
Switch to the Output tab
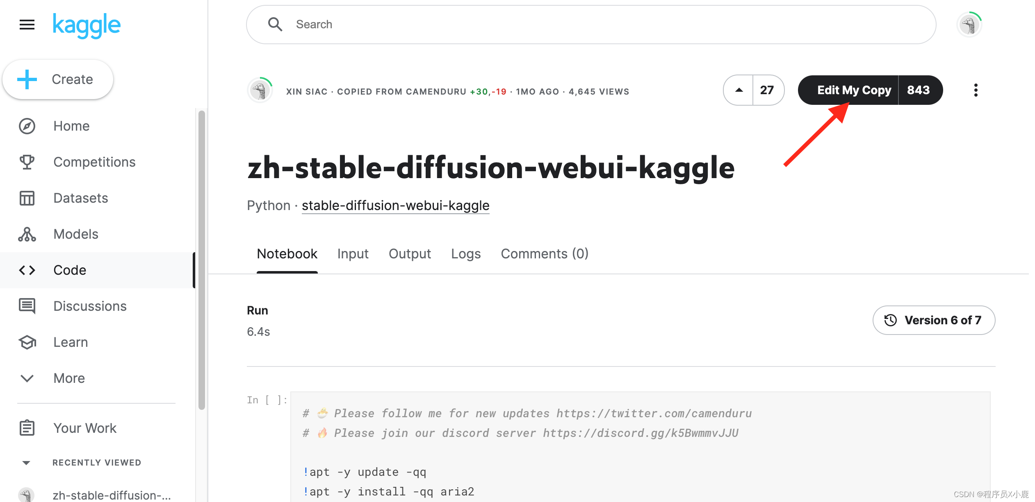pyautogui.click(x=410, y=253)
